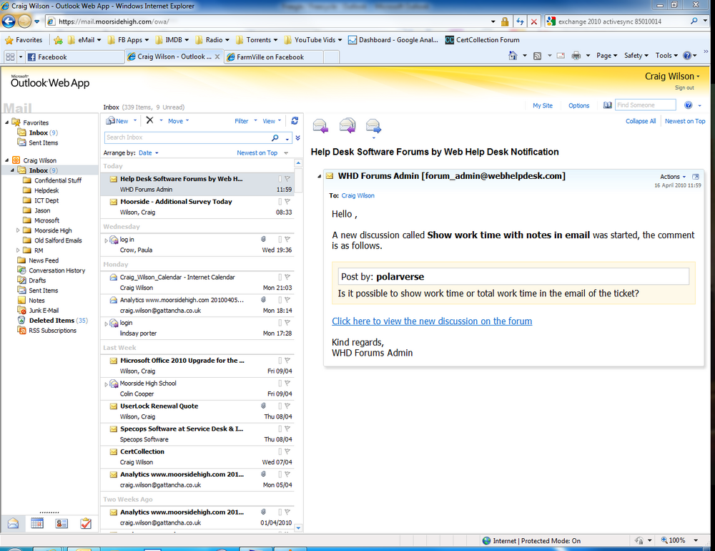Click the Add to Favorites star icon

point(58,40)
